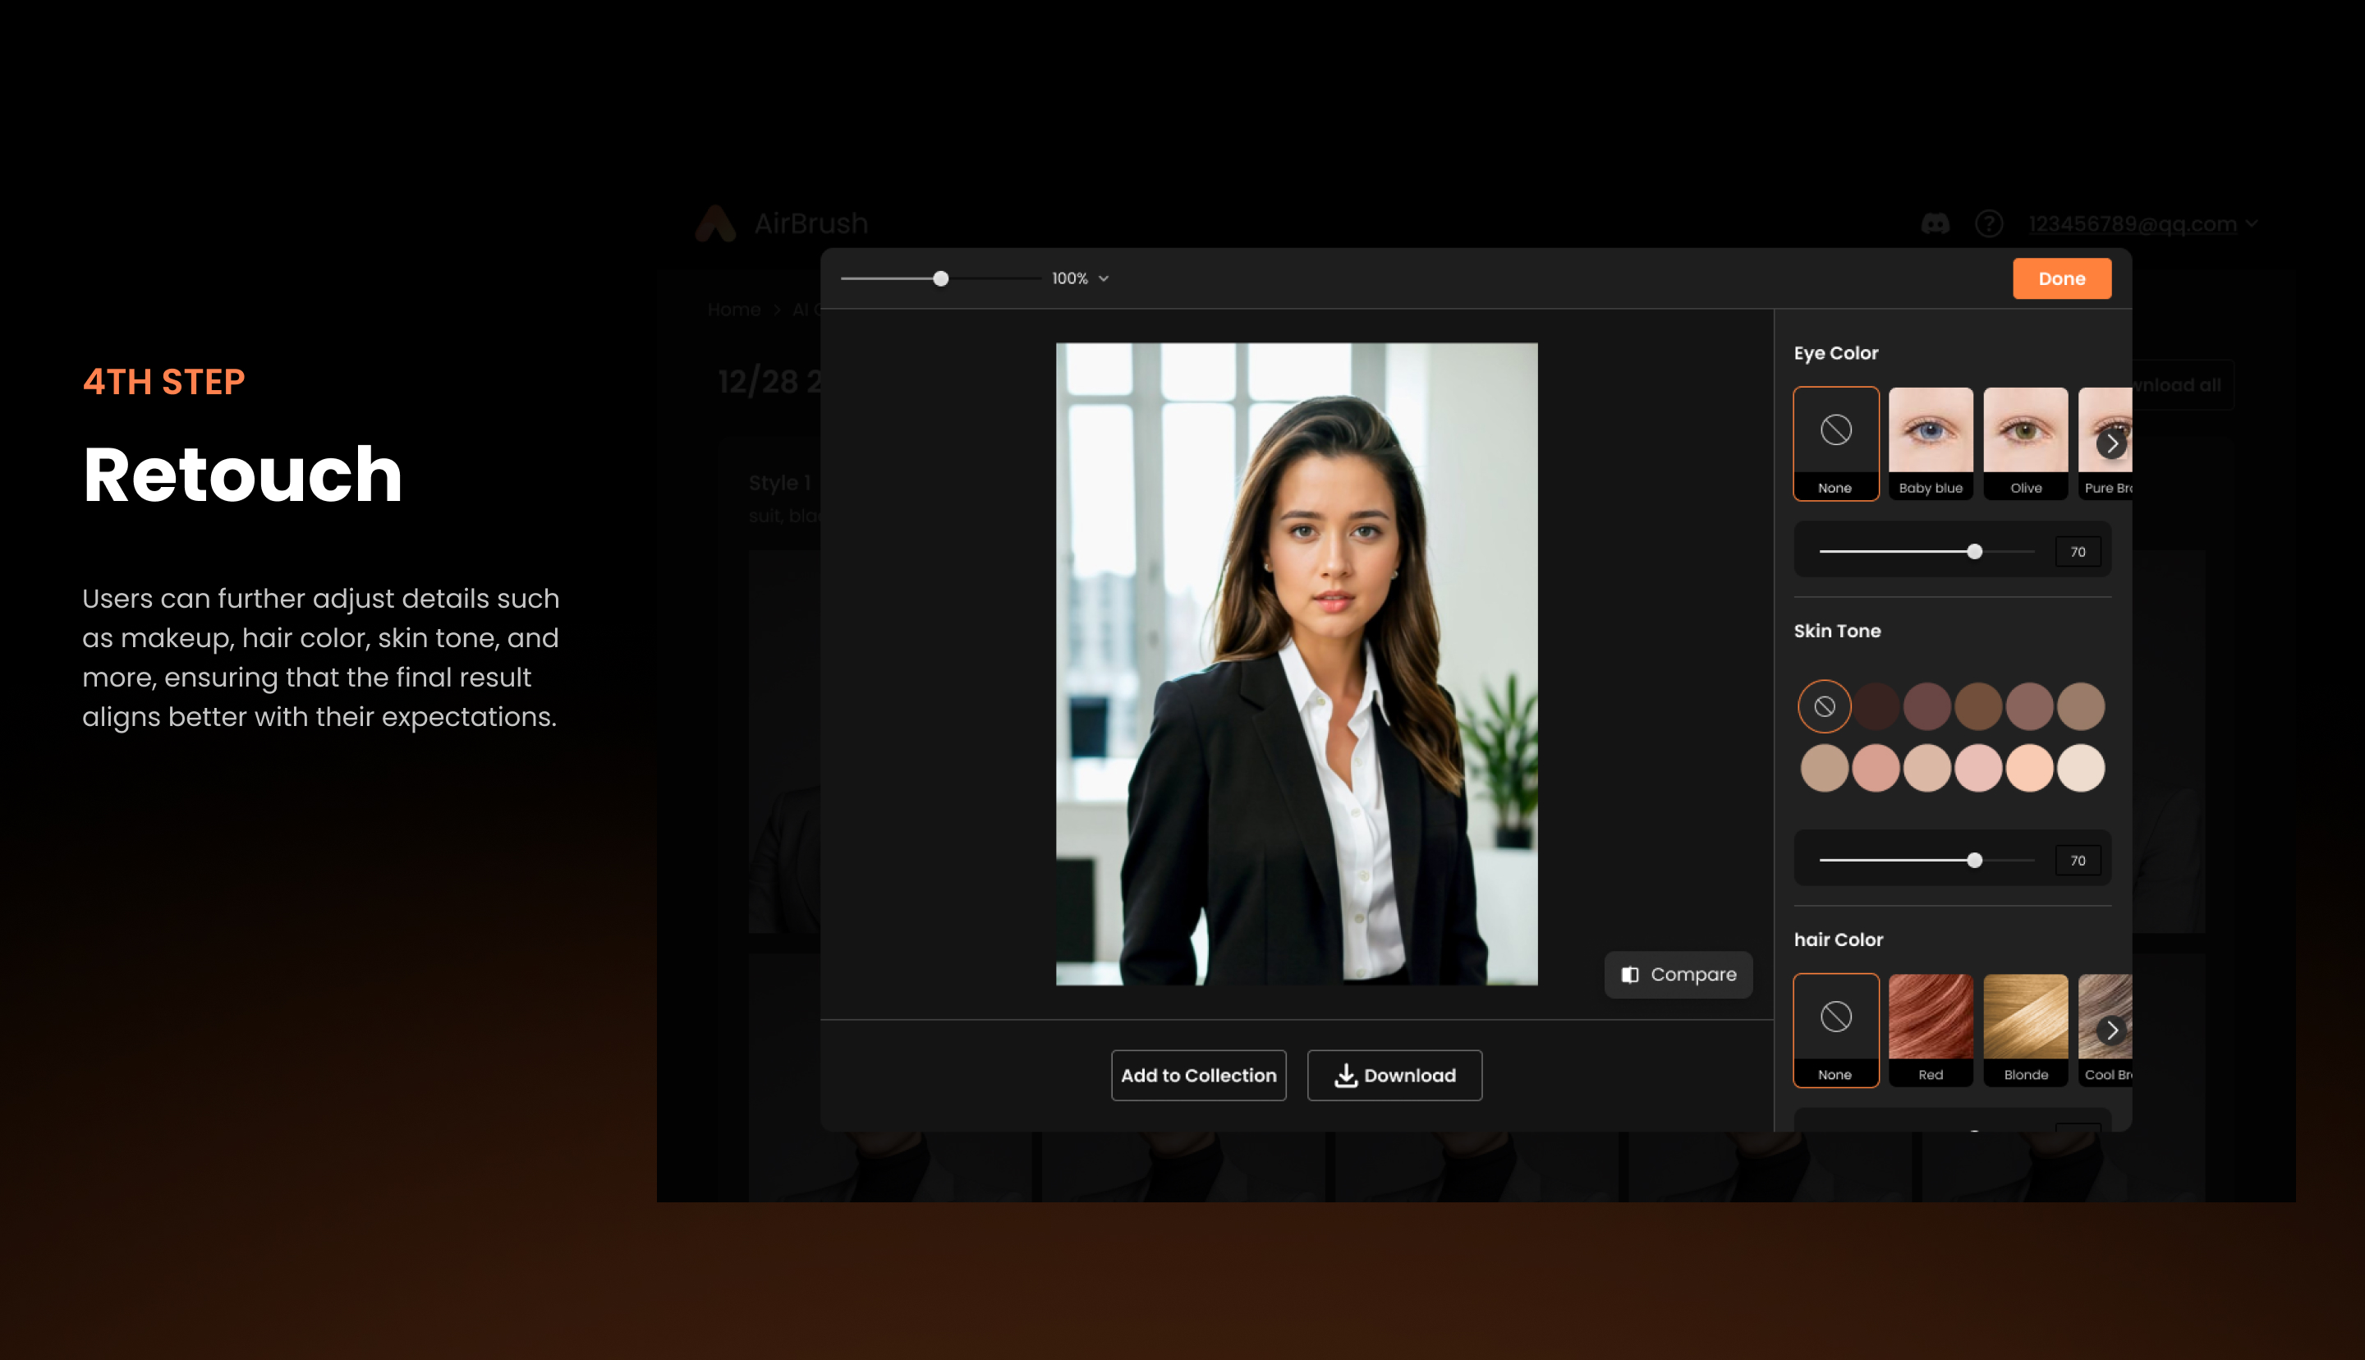The width and height of the screenshot is (2365, 1360).
Task: Choose the Blonde hair color
Action: (x=2025, y=1029)
